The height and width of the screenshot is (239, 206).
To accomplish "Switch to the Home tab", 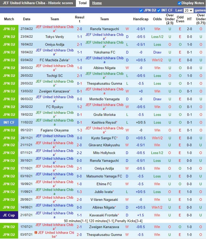I will (97, 3).
